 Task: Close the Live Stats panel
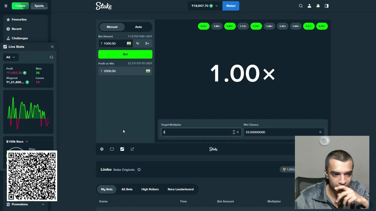[52, 47]
